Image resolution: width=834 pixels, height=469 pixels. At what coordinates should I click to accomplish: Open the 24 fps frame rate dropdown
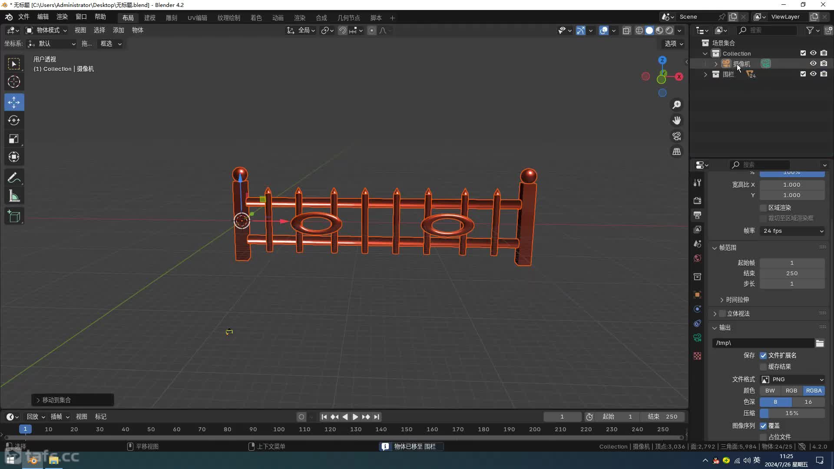(x=792, y=231)
